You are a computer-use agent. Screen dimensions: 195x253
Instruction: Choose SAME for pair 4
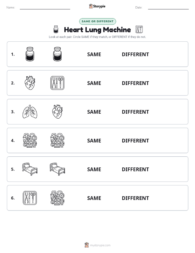coord(94,140)
